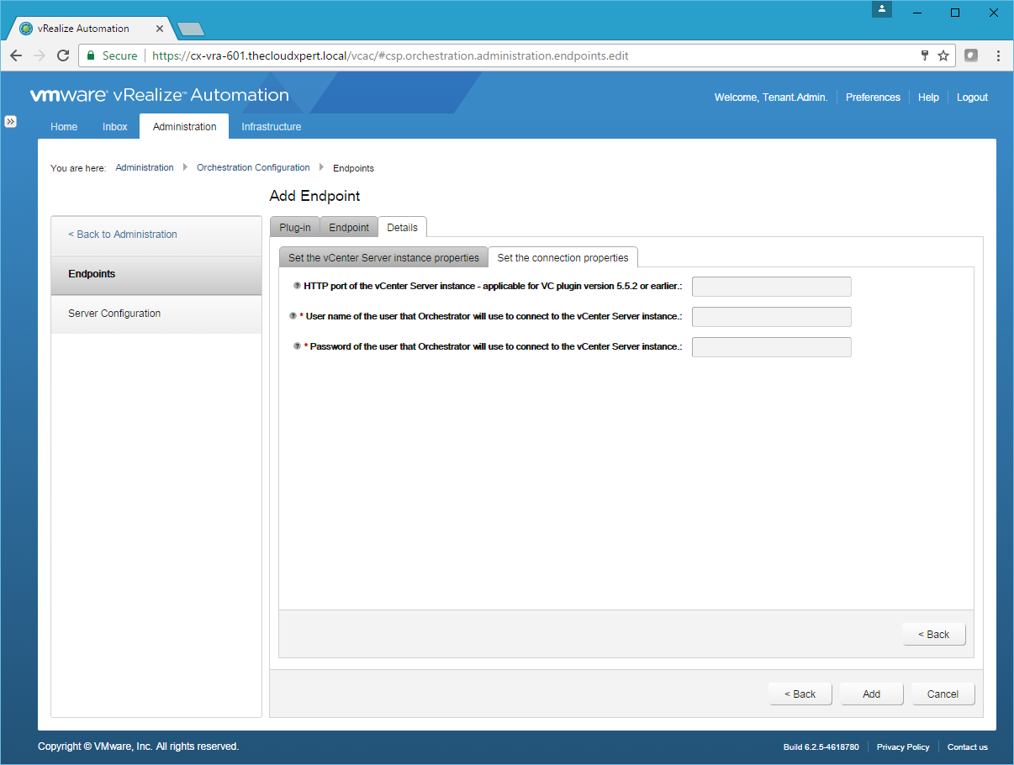Click Orchestration Configuration breadcrumb

coord(253,168)
